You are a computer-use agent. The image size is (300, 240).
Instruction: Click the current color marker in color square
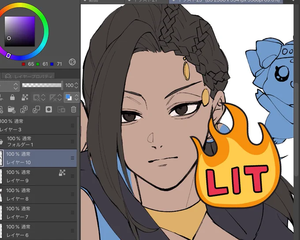point(9,38)
